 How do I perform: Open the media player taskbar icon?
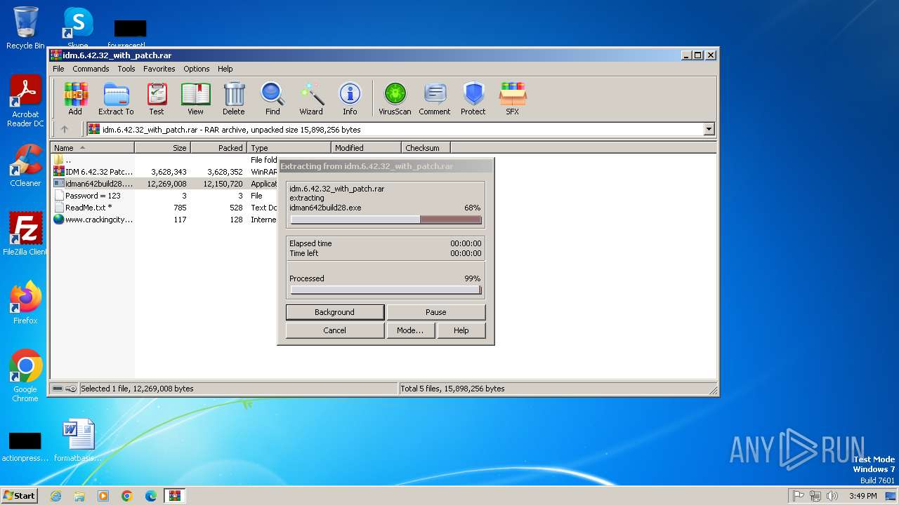click(103, 496)
